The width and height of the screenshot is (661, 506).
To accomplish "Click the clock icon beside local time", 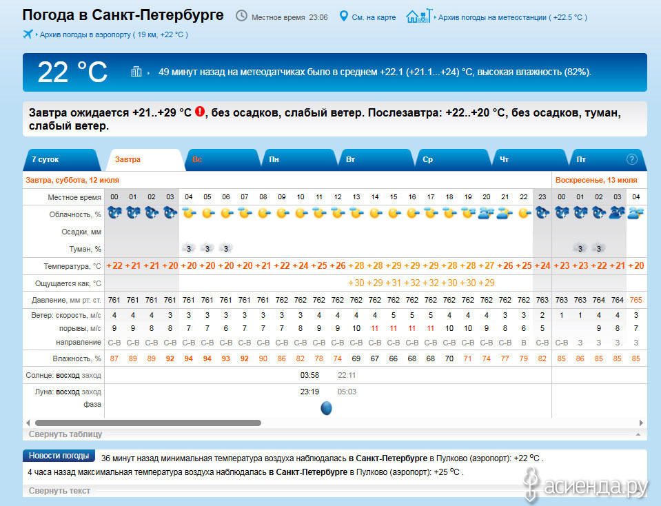I will 241,16.
